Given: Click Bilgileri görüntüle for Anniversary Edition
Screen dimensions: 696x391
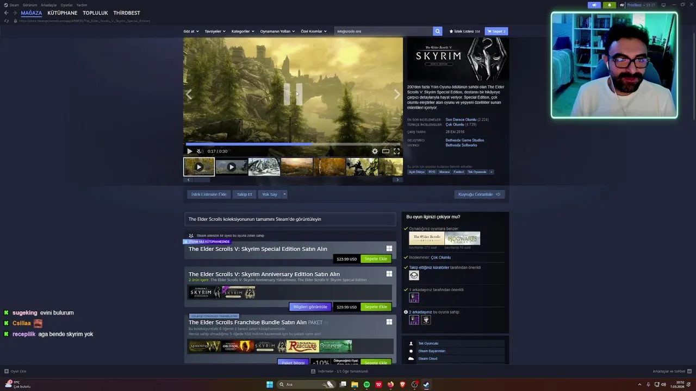Looking at the screenshot, I should (310, 307).
